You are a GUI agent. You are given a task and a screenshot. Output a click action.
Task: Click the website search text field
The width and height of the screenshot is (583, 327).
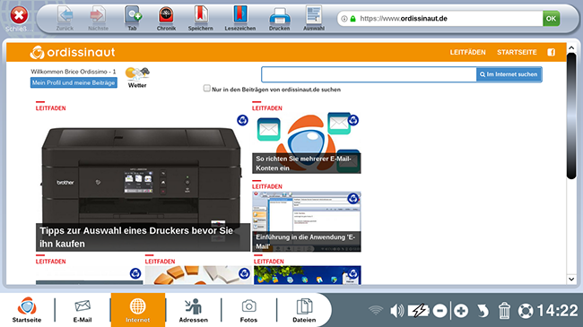coord(369,74)
